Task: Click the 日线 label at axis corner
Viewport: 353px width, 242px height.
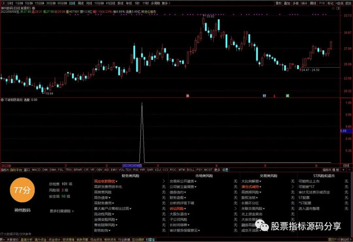Action: pyautogui.click(x=346, y=166)
